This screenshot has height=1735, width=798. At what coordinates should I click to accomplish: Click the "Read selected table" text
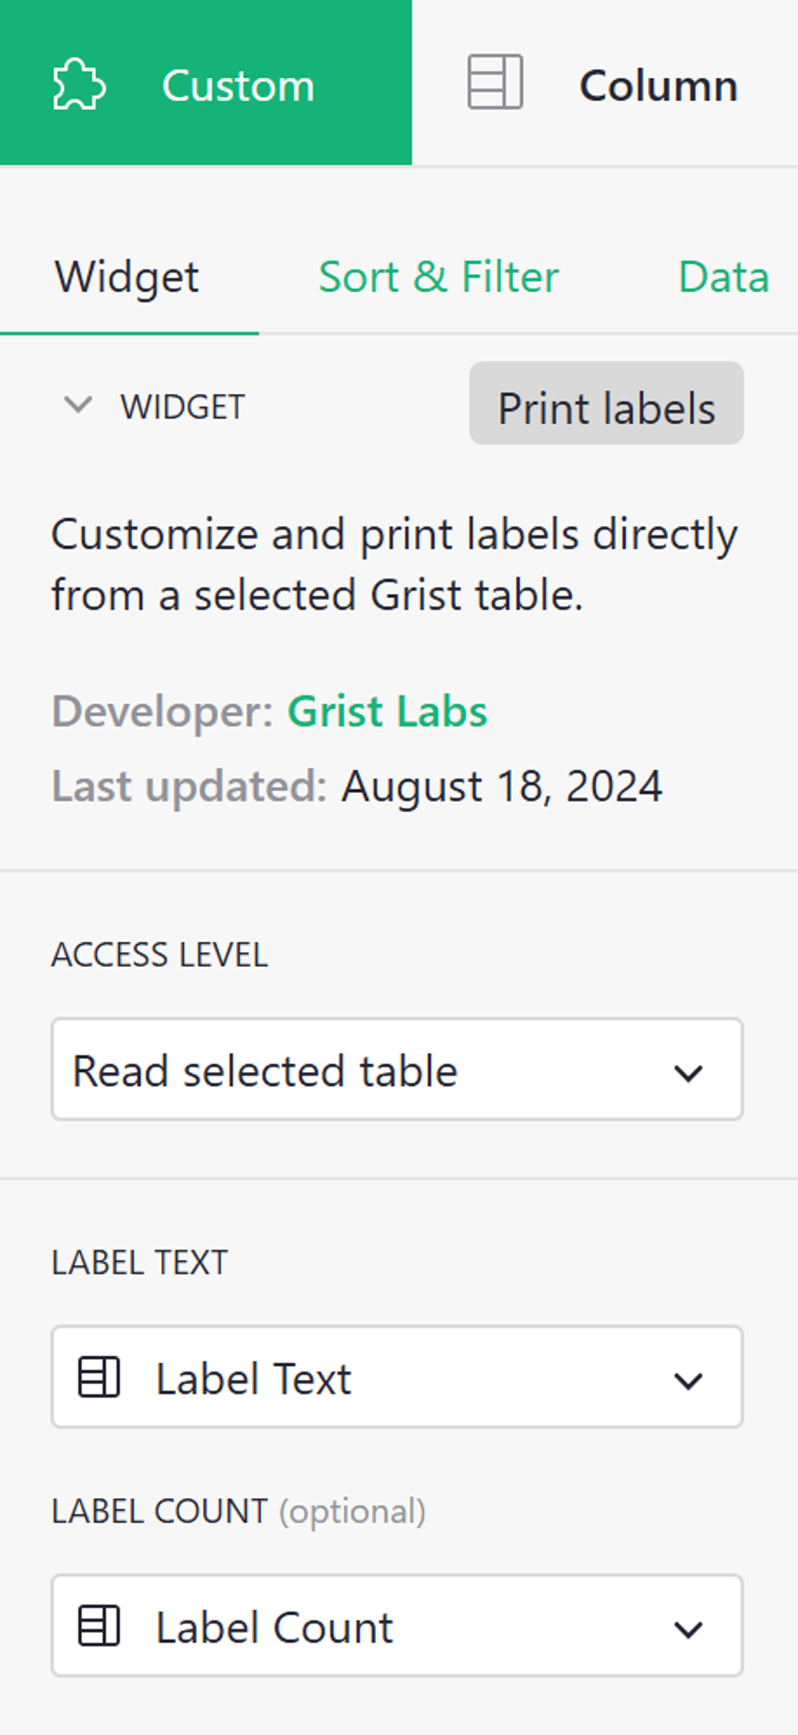point(265,1071)
